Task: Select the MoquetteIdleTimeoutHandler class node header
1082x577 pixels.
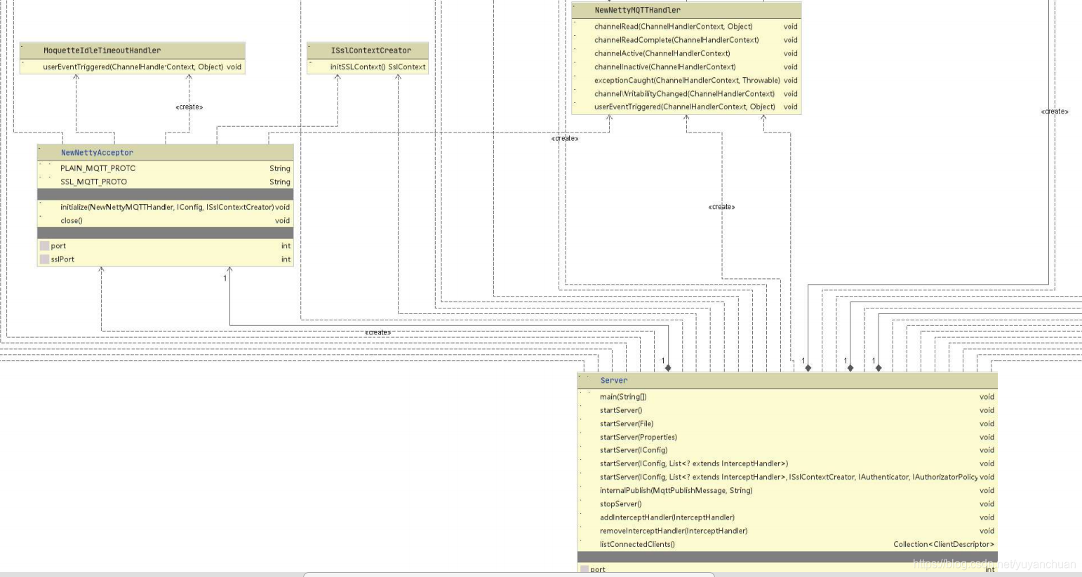Action: (133, 50)
